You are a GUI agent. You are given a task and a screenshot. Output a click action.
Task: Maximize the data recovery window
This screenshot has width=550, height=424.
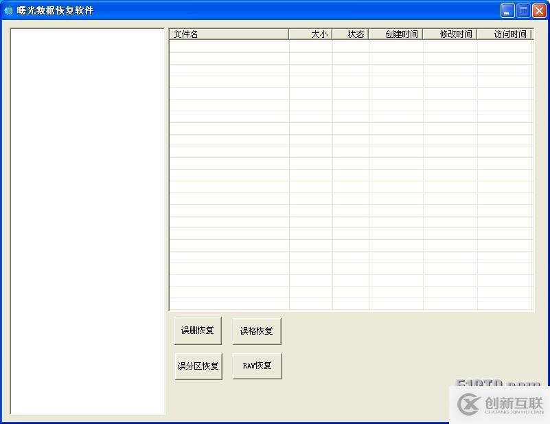point(523,10)
